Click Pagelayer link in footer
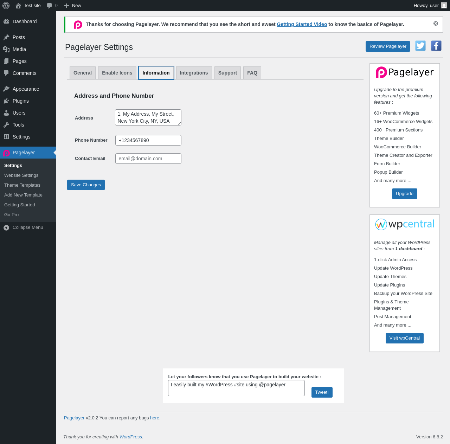 74,418
